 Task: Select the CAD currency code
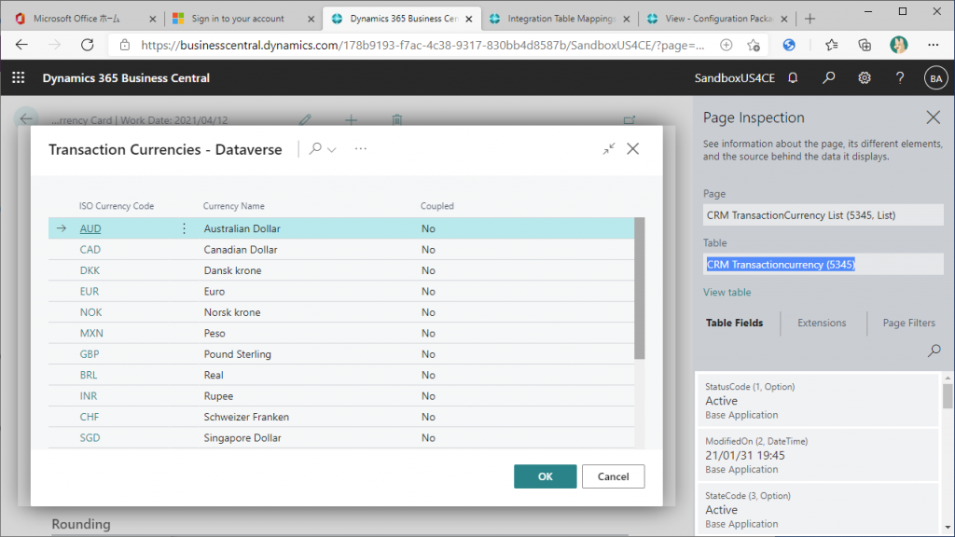[90, 250]
